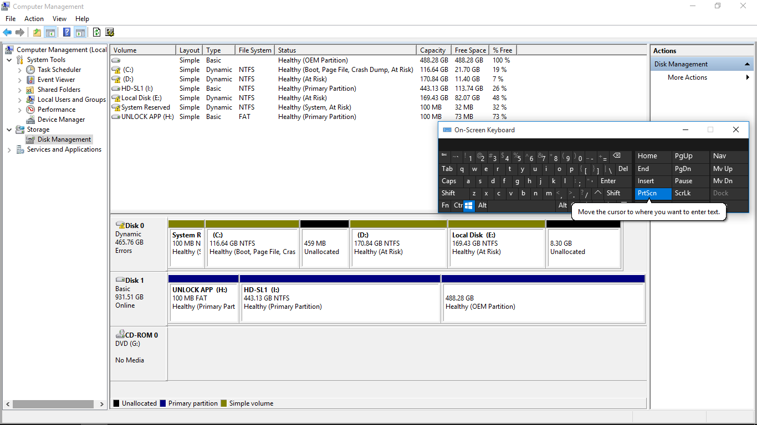Click the Device Manager icon in tree
Image resolution: width=757 pixels, height=425 pixels.
pyautogui.click(x=31, y=120)
